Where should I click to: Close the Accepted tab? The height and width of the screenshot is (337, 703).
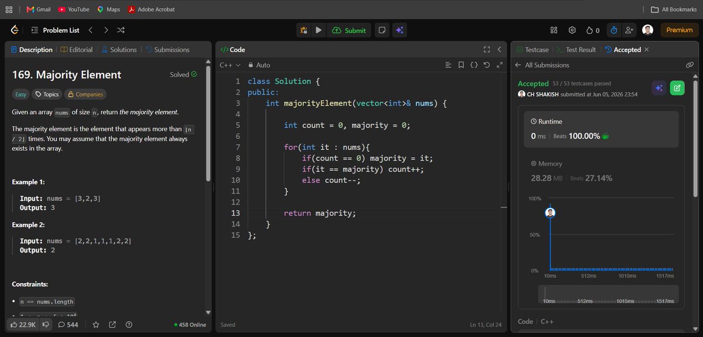click(x=647, y=50)
